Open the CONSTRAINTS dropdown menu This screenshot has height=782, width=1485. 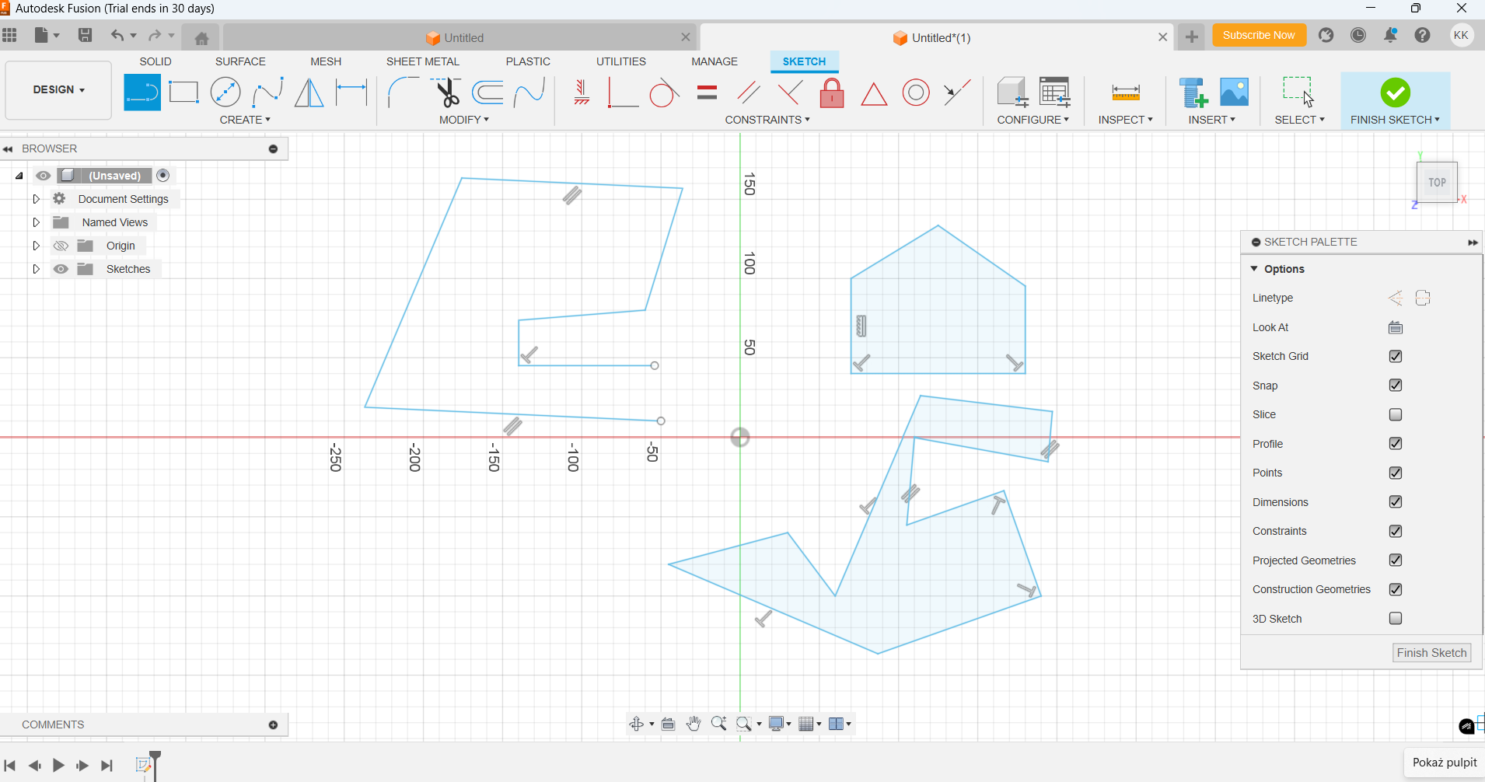(x=767, y=120)
